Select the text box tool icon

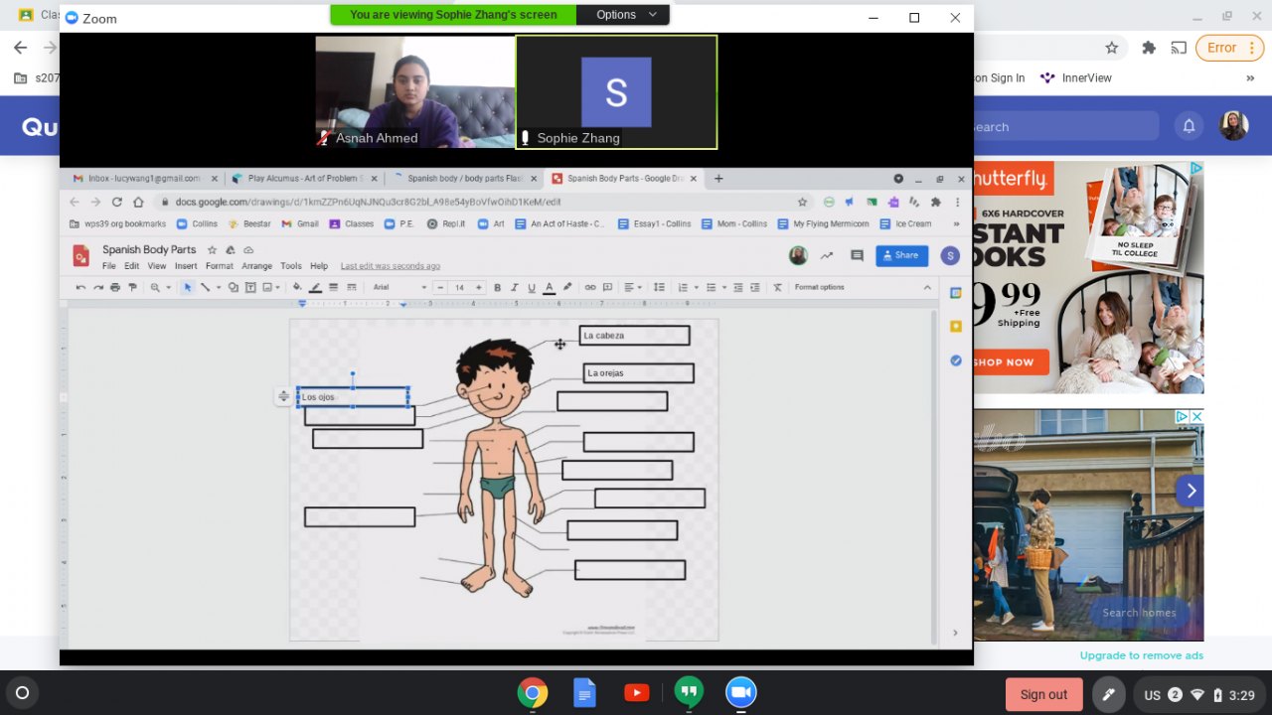pyautogui.click(x=250, y=288)
